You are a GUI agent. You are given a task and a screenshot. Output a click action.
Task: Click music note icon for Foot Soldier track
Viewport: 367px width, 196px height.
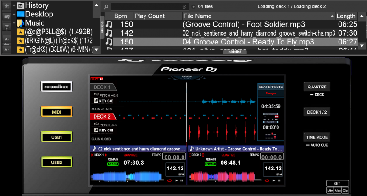pos(109,24)
